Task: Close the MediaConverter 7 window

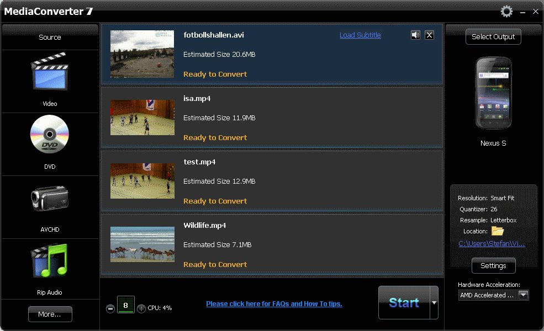Action: click(536, 12)
